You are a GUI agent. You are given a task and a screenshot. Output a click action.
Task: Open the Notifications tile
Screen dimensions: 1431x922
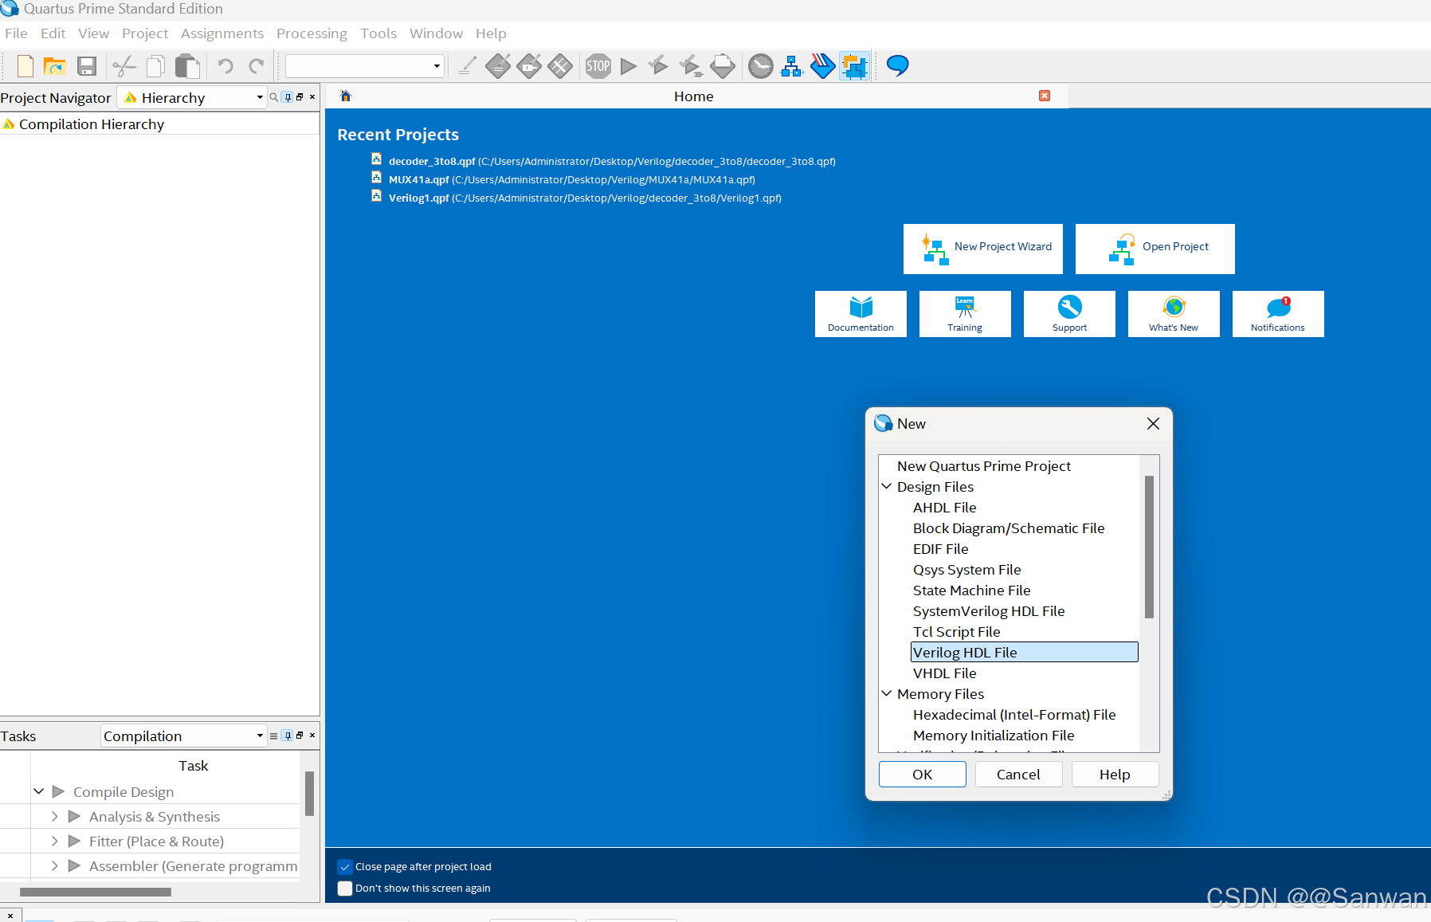click(x=1278, y=314)
